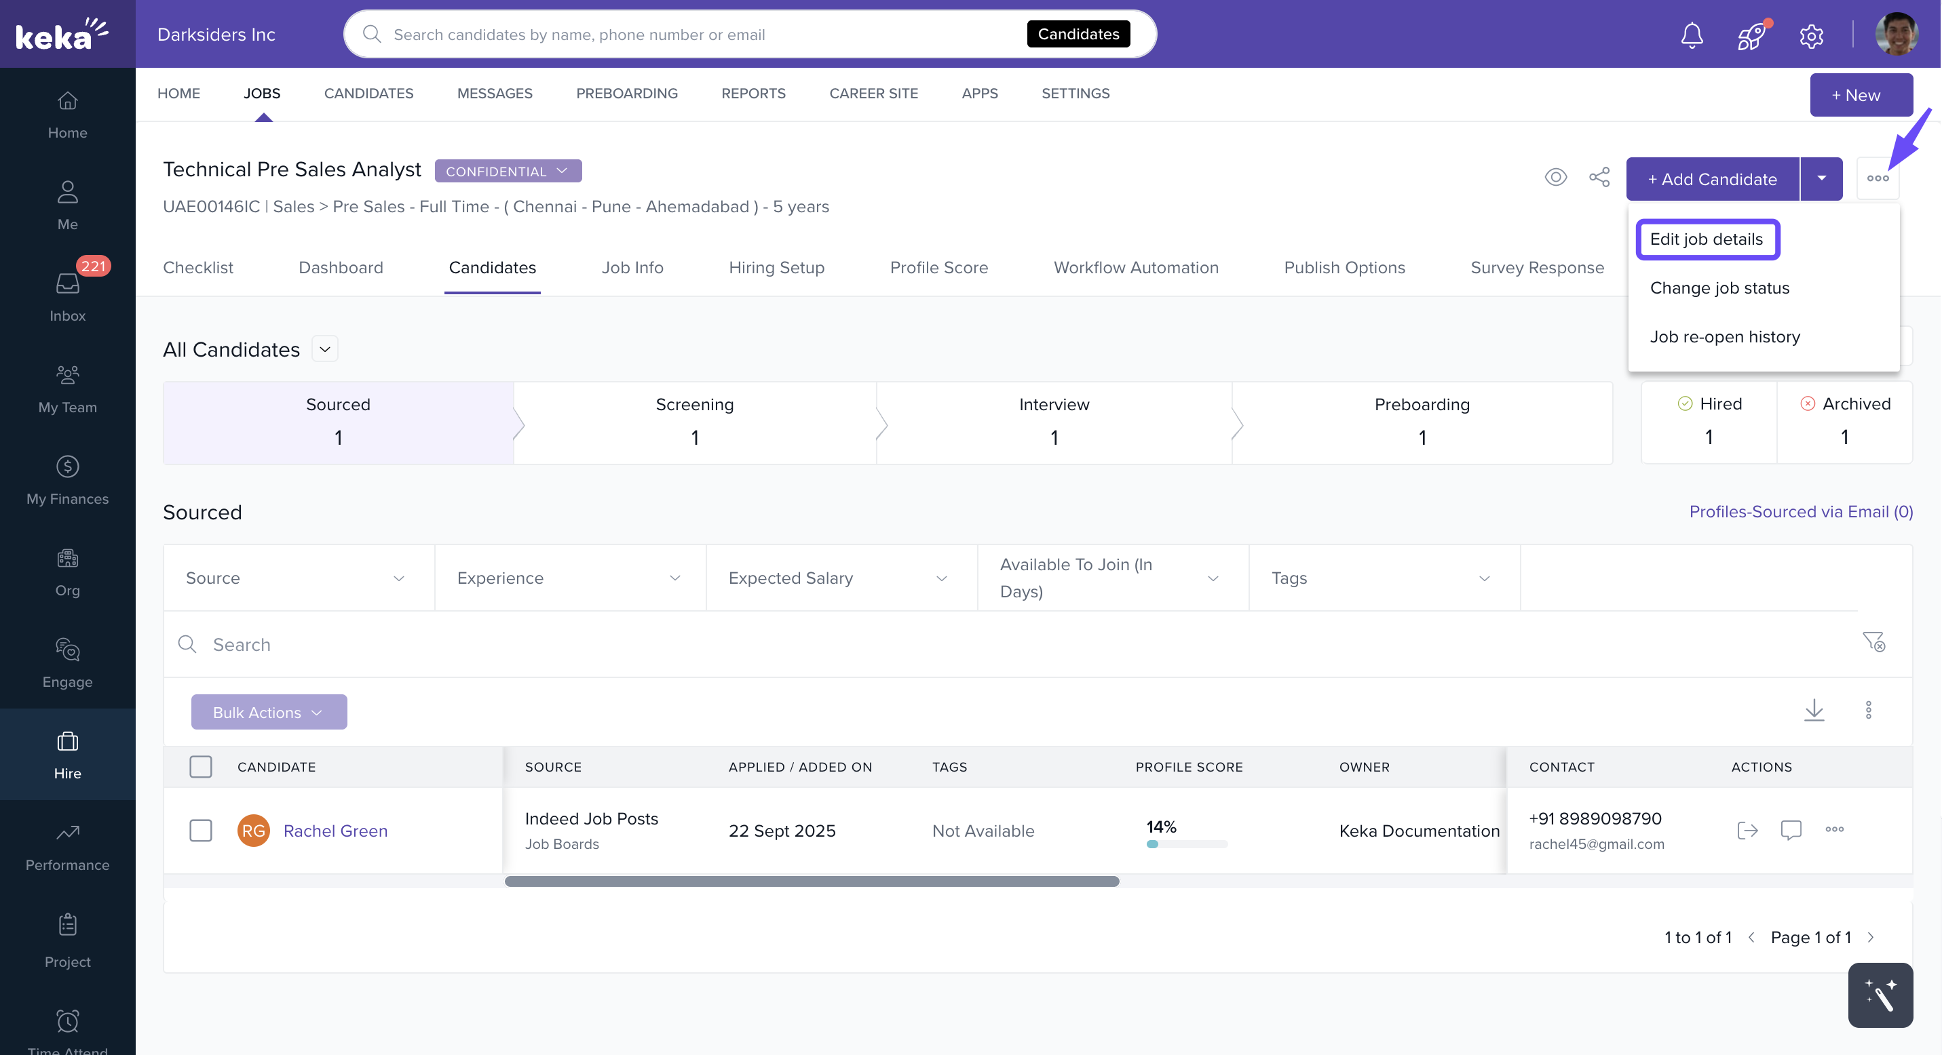Click the rocket icon in header
Screen dimensions: 1942x1055
[1751, 35]
